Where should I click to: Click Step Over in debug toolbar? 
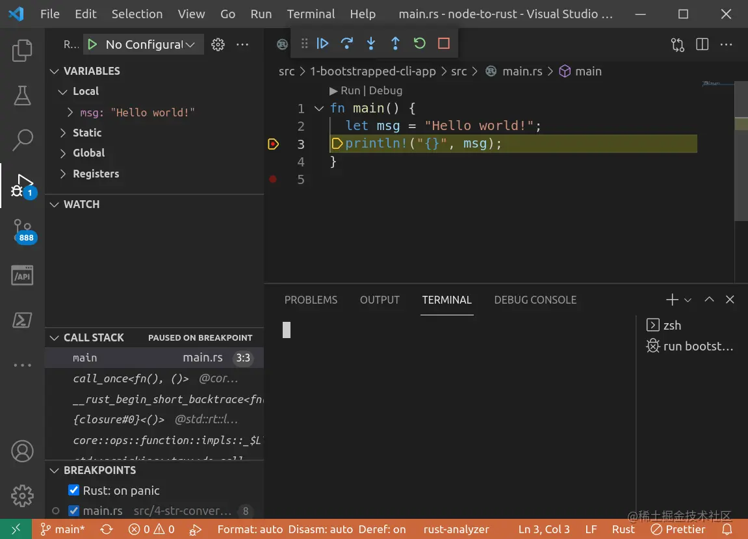347,44
